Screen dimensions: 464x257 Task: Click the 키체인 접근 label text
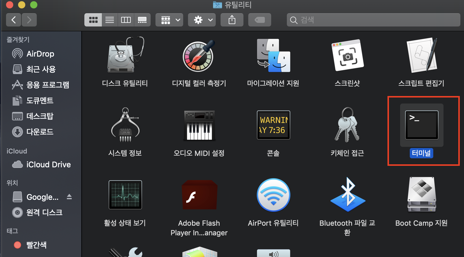point(347,153)
